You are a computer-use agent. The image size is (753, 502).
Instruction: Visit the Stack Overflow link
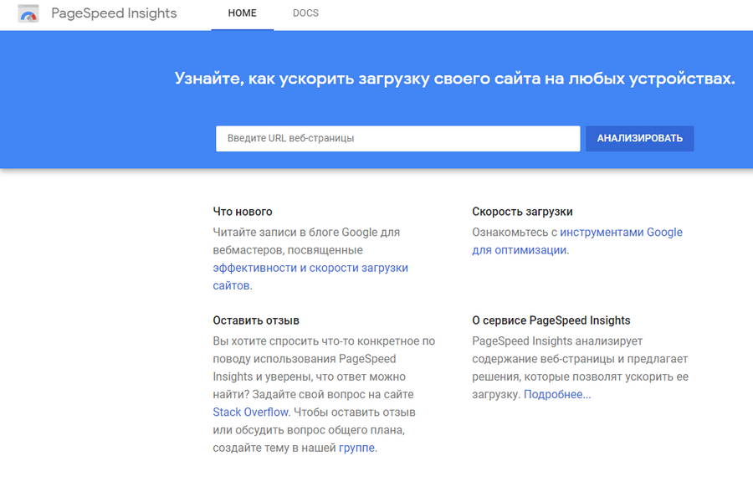point(250,412)
